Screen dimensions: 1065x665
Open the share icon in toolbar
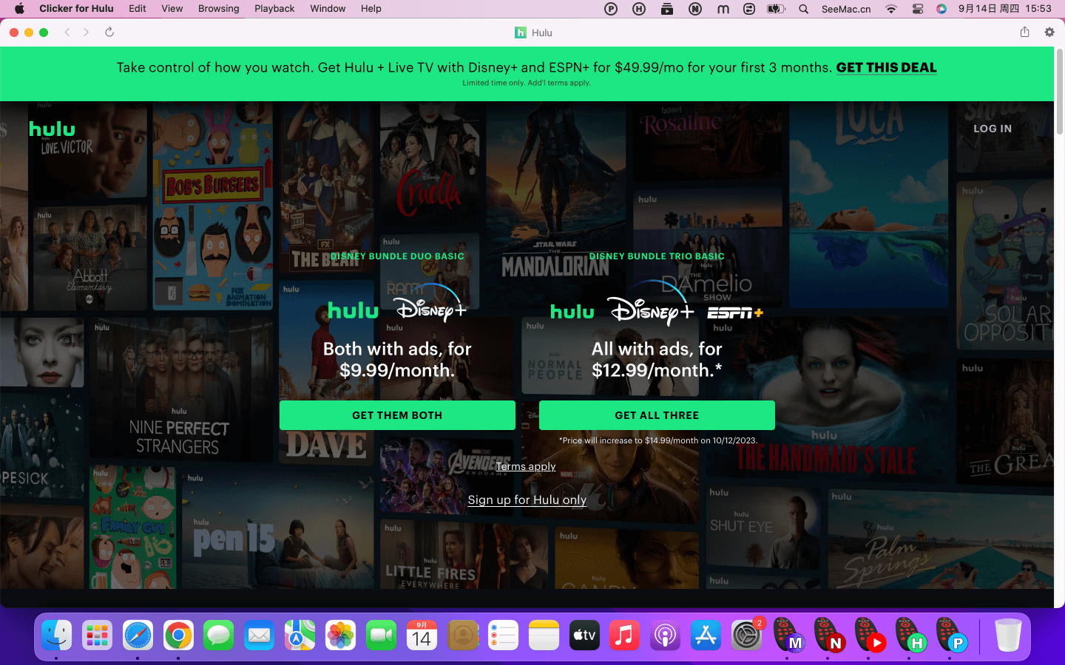click(x=1024, y=33)
